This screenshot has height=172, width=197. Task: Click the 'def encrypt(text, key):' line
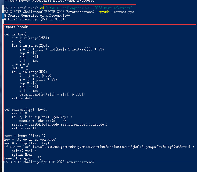26,109
